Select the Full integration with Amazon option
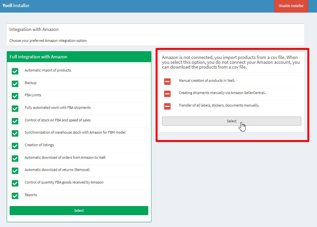 (79, 211)
